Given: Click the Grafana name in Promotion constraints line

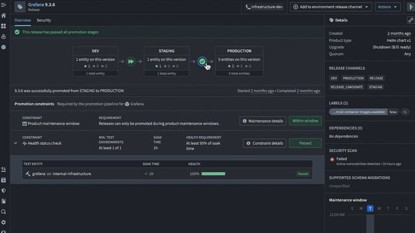Looking at the screenshot, I should 137,104.
